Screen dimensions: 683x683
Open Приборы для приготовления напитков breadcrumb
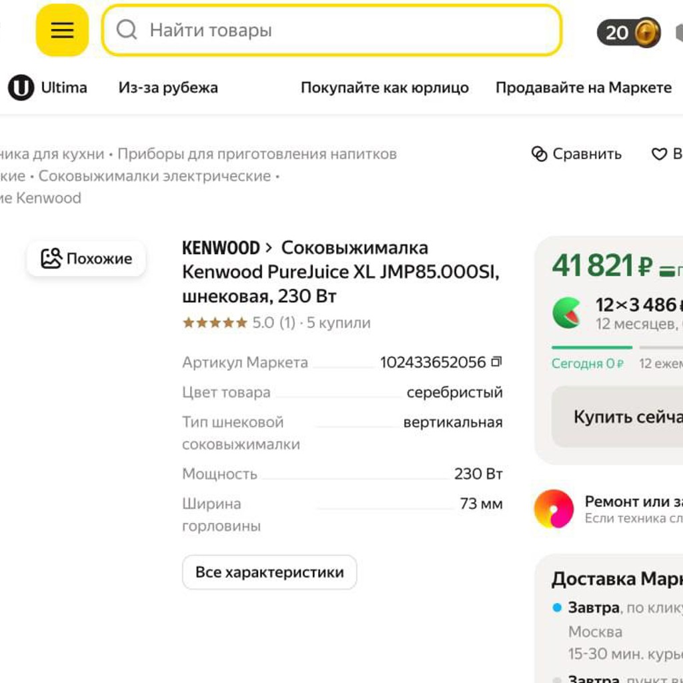[x=257, y=154]
